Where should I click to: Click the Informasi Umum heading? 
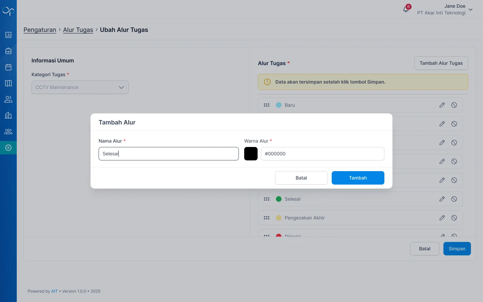pyautogui.click(x=53, y=61)
